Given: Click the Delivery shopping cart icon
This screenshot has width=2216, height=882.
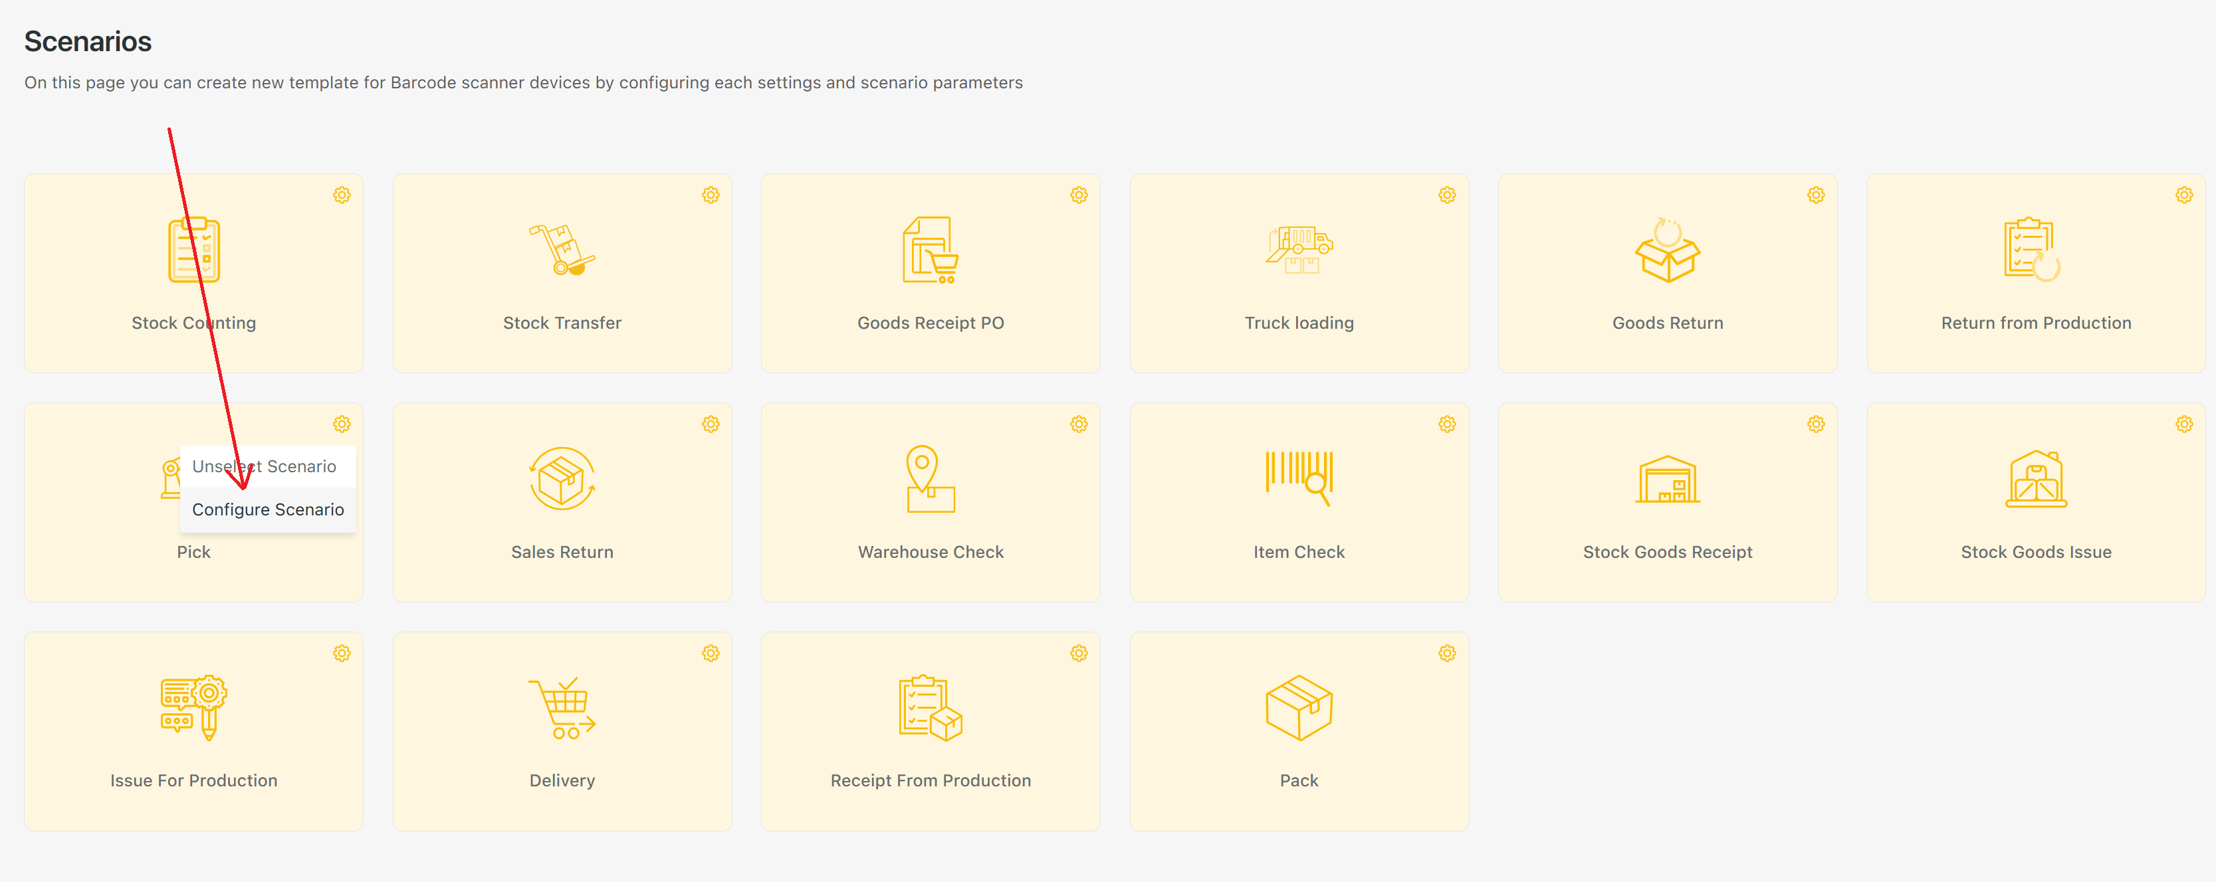Looking at the screenshot, I should [x=561, y=707].
